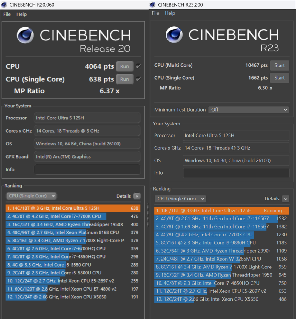Click the R23 Cinebench sphere logo
This screenshot has width=296, height=319.
174,35
